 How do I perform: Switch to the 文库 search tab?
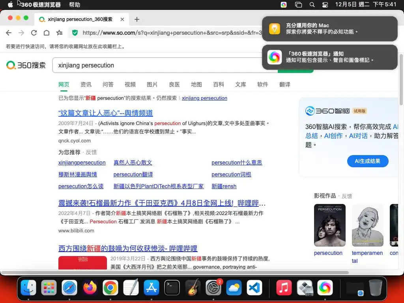click(241, 84)
